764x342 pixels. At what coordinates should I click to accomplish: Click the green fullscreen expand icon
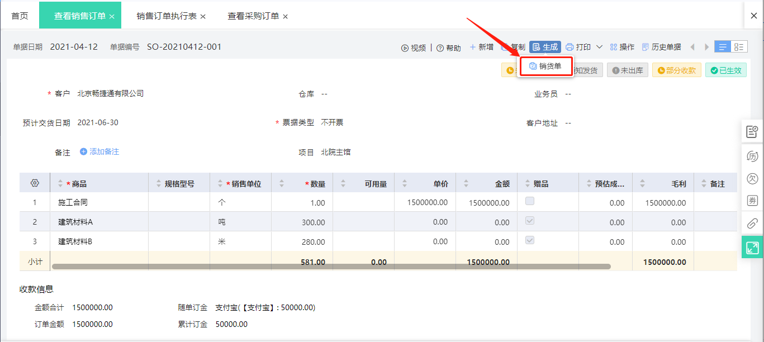(752, 247)
